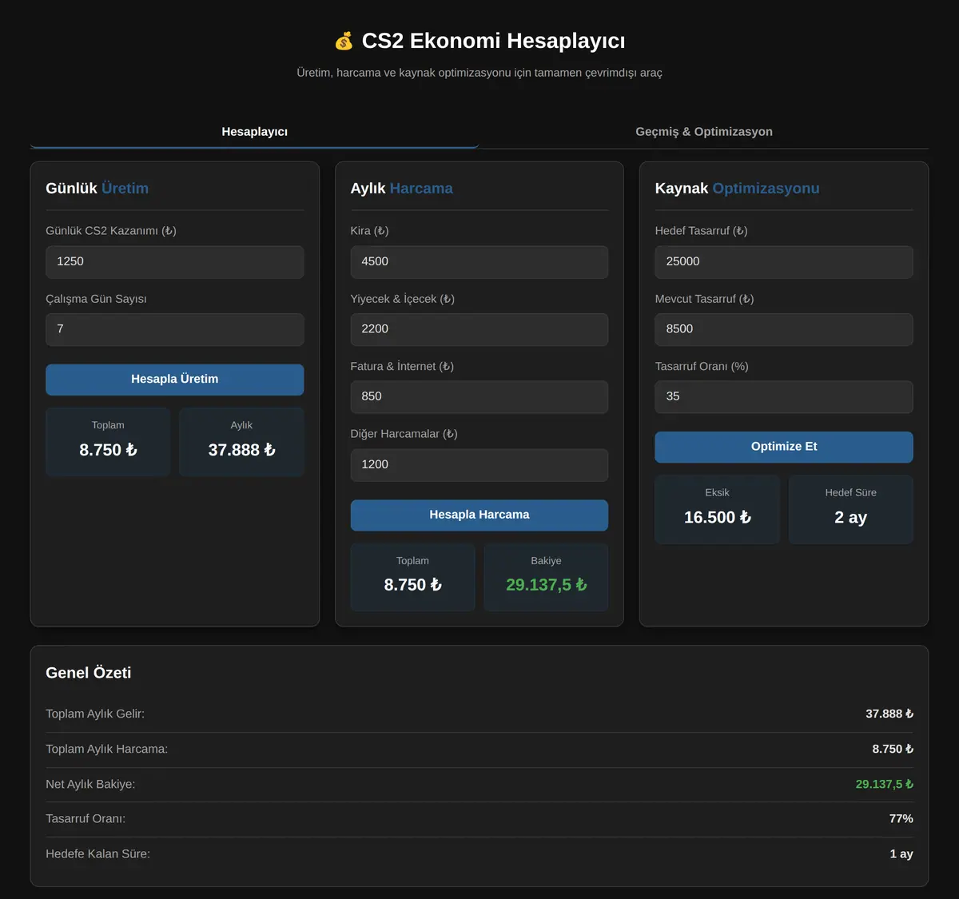The height and width of the screenshot is (899, 959).
Task: Click the 8.750 ₺ value in Genel Özeti
Action: [893, 749]
